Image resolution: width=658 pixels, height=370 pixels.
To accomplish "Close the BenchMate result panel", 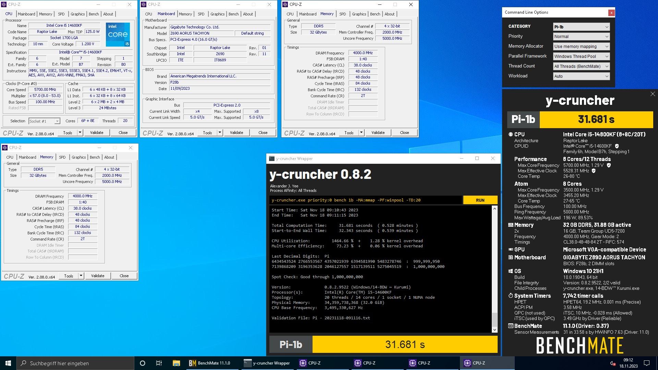I will click(x=653, y=94).
